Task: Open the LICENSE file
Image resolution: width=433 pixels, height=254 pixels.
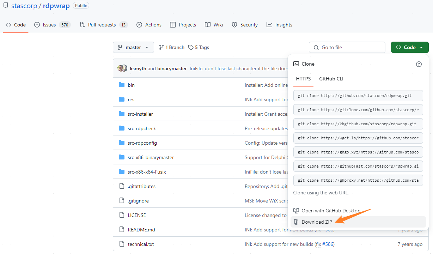Action: point(137,215)
